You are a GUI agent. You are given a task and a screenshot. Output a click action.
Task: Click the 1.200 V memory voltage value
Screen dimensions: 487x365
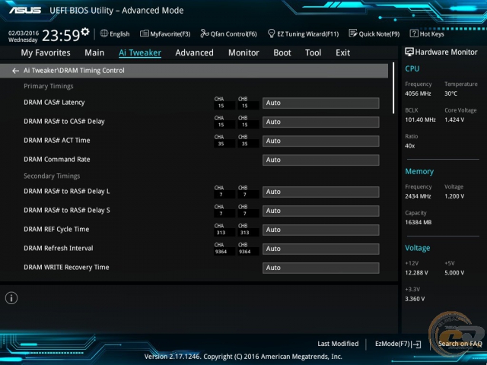pos(454,196)
